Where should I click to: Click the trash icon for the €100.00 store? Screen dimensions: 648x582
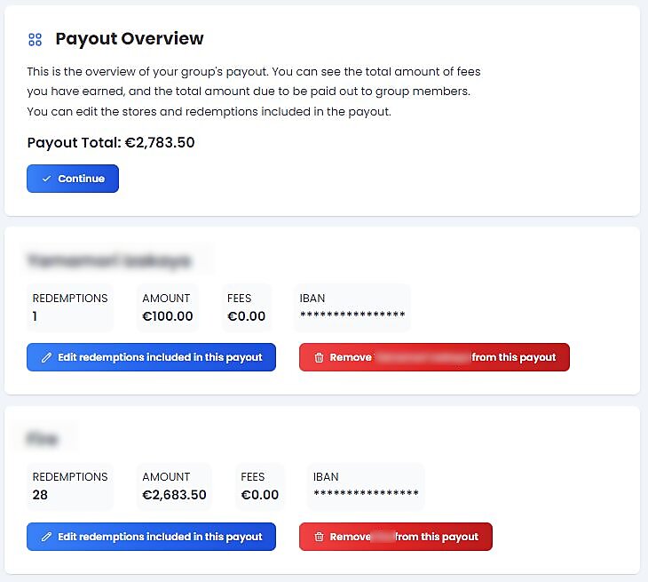pos(318,357)
